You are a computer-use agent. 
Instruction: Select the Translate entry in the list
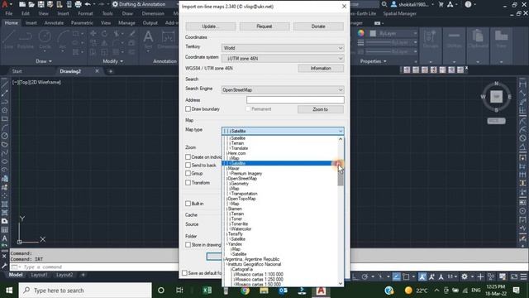240,148
